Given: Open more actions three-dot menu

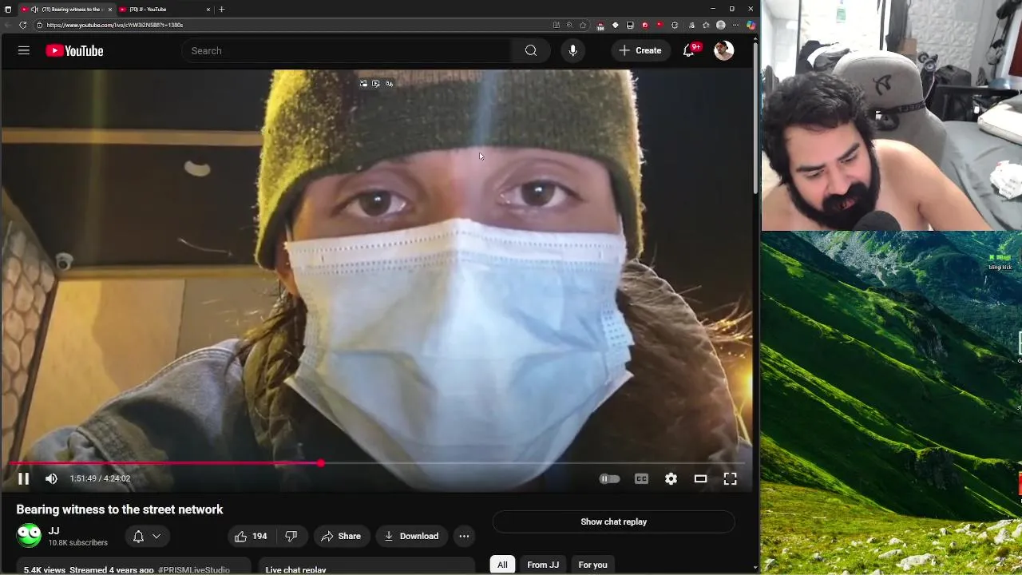Looking at the screenshot, I should [x=464, y=536].
